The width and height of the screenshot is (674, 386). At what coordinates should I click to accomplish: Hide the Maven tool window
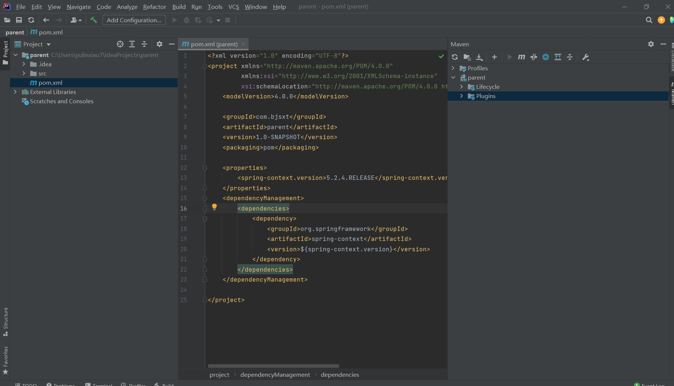[663, 44]
